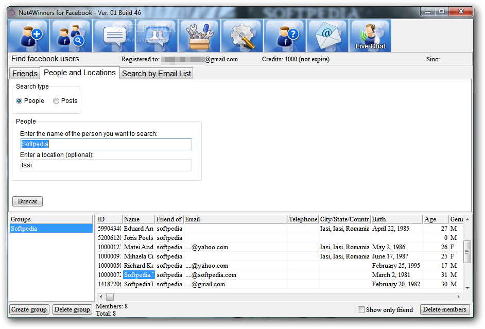Select the Eduard An row name

138,229
